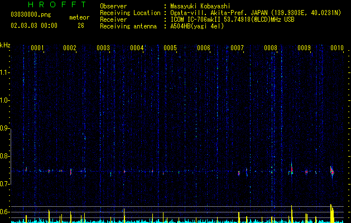
Task: Click the Receiving Location label
Action: (x=130, y=13)
